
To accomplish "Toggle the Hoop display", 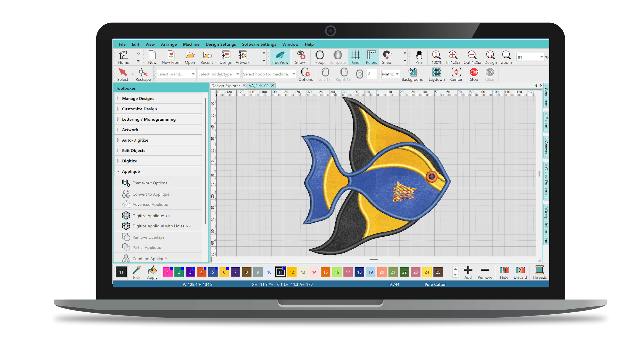I will 319,57.
